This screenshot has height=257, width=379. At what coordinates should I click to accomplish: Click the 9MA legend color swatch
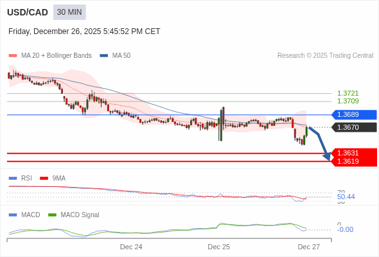tap(44, 179)
